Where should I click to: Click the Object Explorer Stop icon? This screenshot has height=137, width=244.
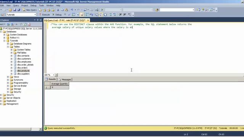pyautogui.click(x=17, y=24)
